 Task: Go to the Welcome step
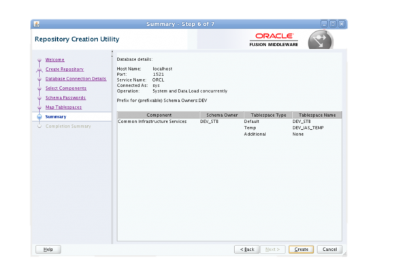[54, 60]
